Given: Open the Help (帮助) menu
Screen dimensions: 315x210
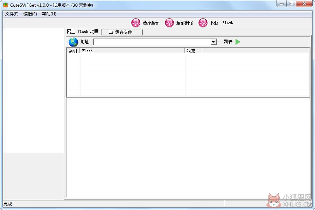Looking at the screenshot, I should (49, 14).
